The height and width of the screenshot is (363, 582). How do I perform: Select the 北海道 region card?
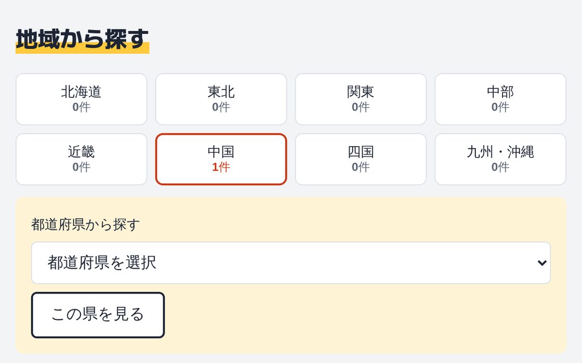pyautogui.click(x=81, y=99)
